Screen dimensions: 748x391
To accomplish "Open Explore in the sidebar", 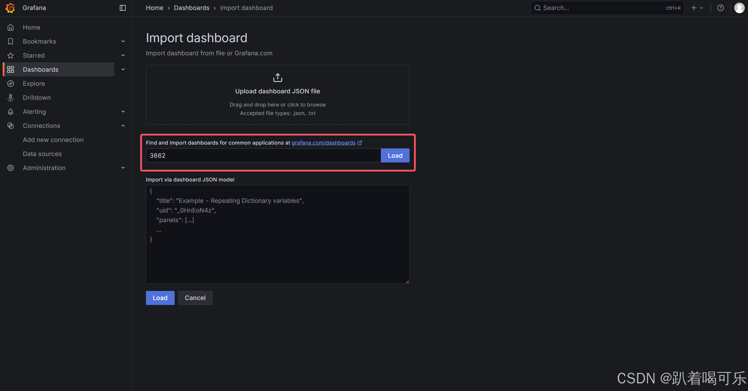I will (x=34, y=83).
